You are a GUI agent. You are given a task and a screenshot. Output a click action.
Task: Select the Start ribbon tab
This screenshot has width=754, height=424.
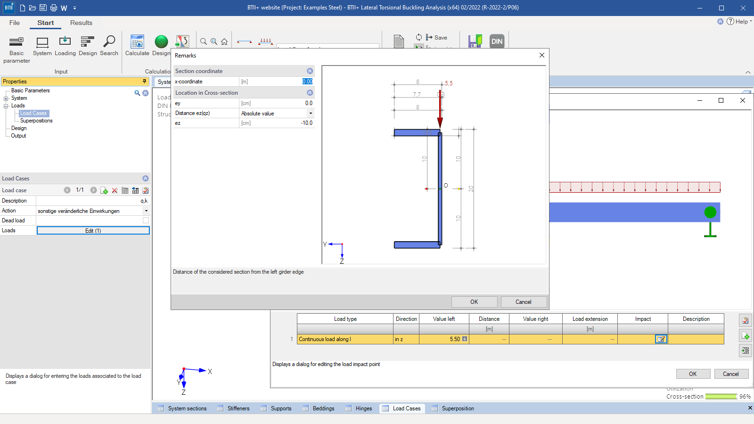(46, 23)
